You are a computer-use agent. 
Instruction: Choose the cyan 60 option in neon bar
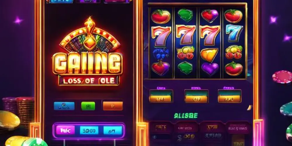pos(113,130)
